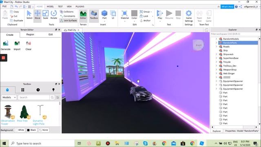The height and width of the screenshot is (147, 261).
Task: Click the Stop test button
Action: [x=178, y=15]
